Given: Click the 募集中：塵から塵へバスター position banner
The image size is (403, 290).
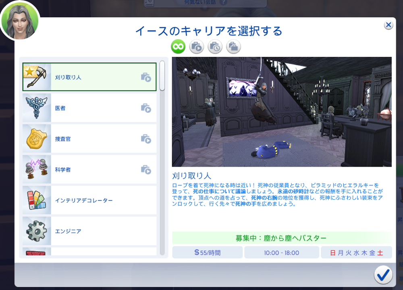Looking at the screenshot, I should tap(282, 238).
